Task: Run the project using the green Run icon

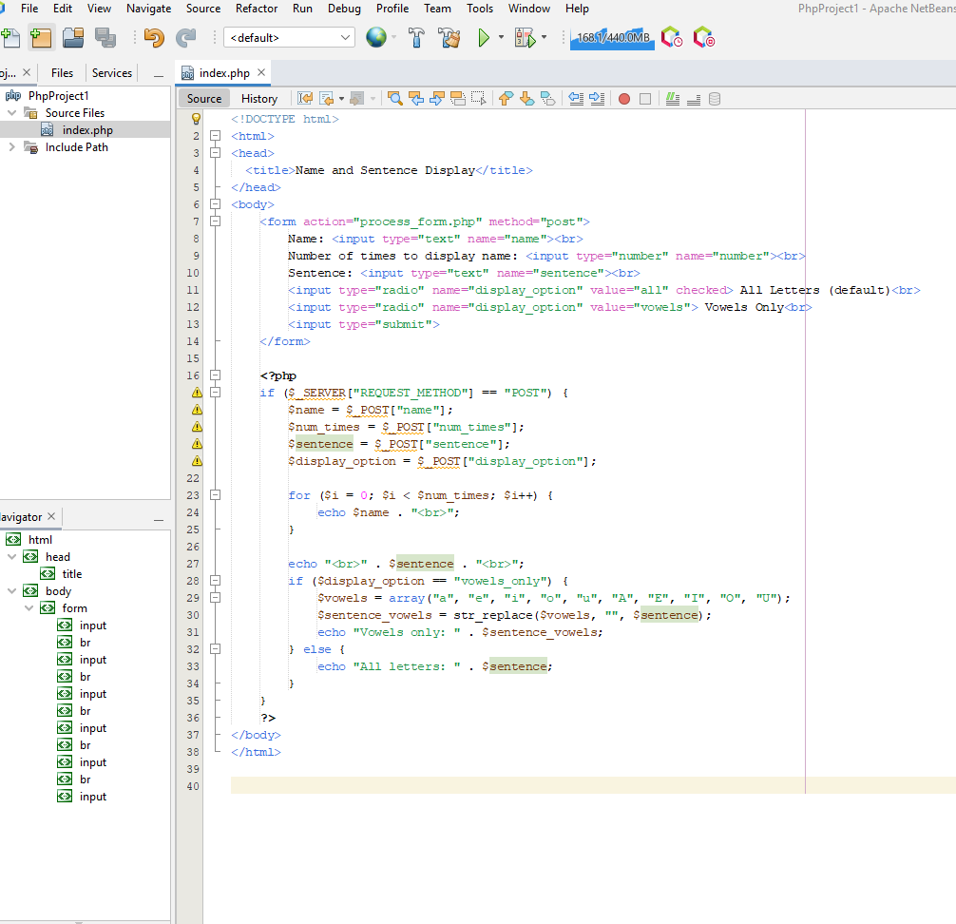Action: click(x=485, y=37)
